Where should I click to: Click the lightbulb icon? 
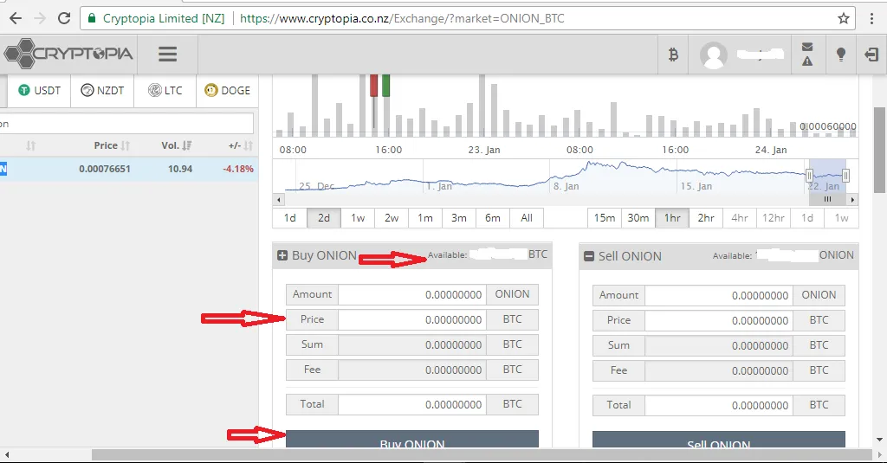[840, 55]
